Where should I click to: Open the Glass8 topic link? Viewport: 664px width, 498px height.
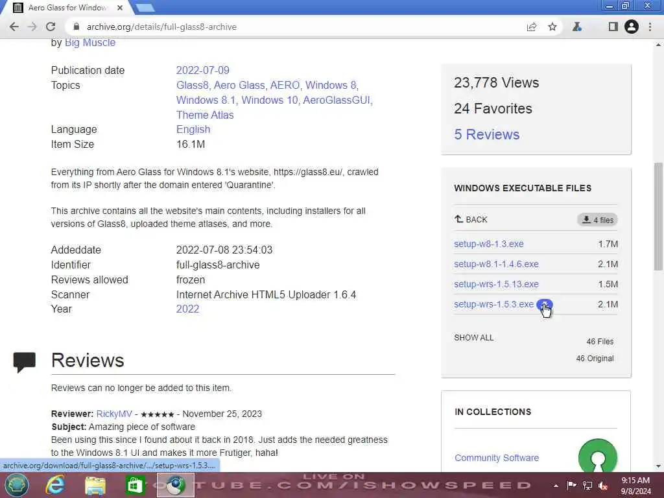192,85
